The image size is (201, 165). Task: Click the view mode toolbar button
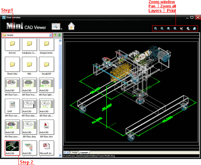tap(56, 26)
